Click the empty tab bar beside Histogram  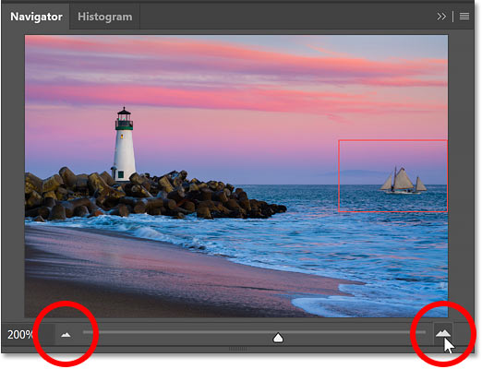(286, 17)
